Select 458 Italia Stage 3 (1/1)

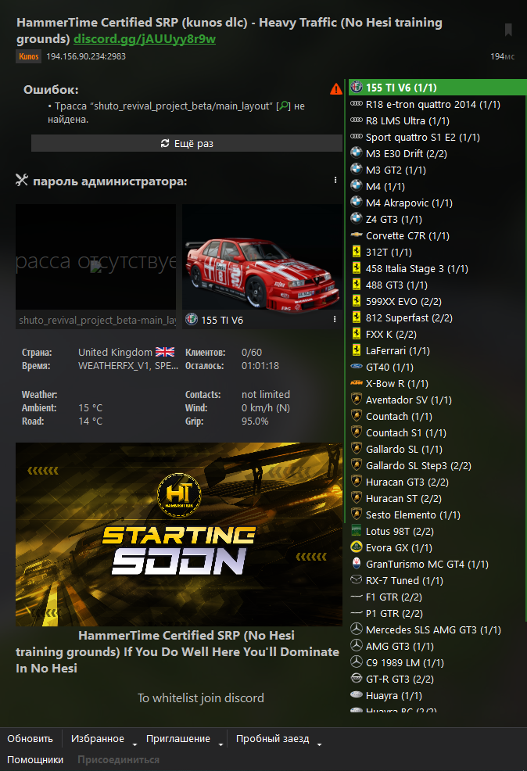pyautogui.click(x=438, y=268)
